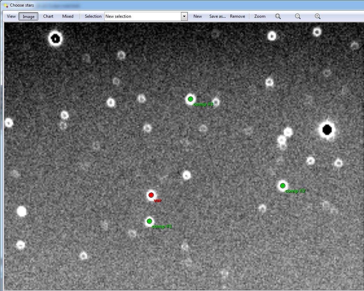
Task: Switch to Image view mode
Action: [x=29, y=16]
